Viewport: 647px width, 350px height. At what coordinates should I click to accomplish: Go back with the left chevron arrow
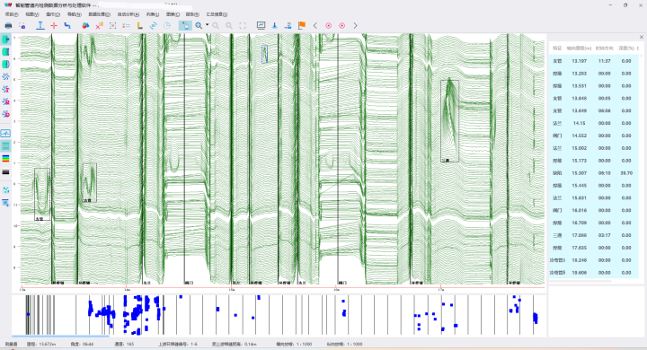(315, 25)
